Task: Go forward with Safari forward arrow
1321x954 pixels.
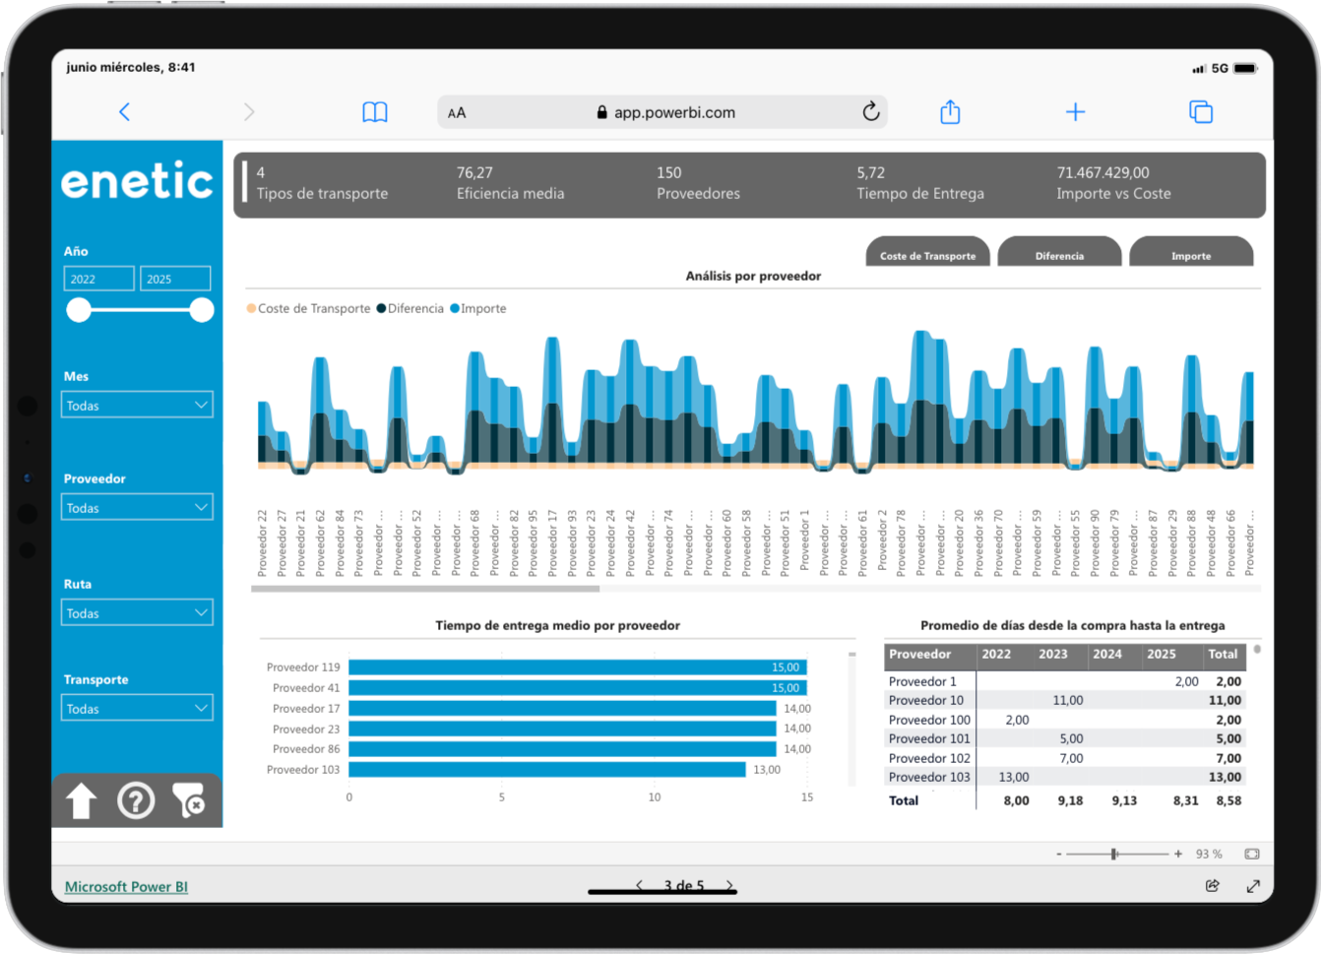Action: 249,112
